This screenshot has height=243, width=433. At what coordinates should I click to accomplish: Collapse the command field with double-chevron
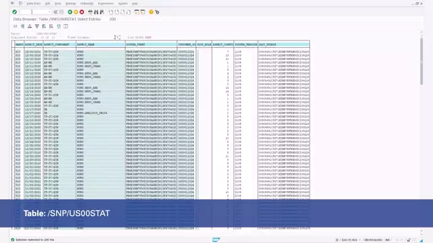click(55, 12)
